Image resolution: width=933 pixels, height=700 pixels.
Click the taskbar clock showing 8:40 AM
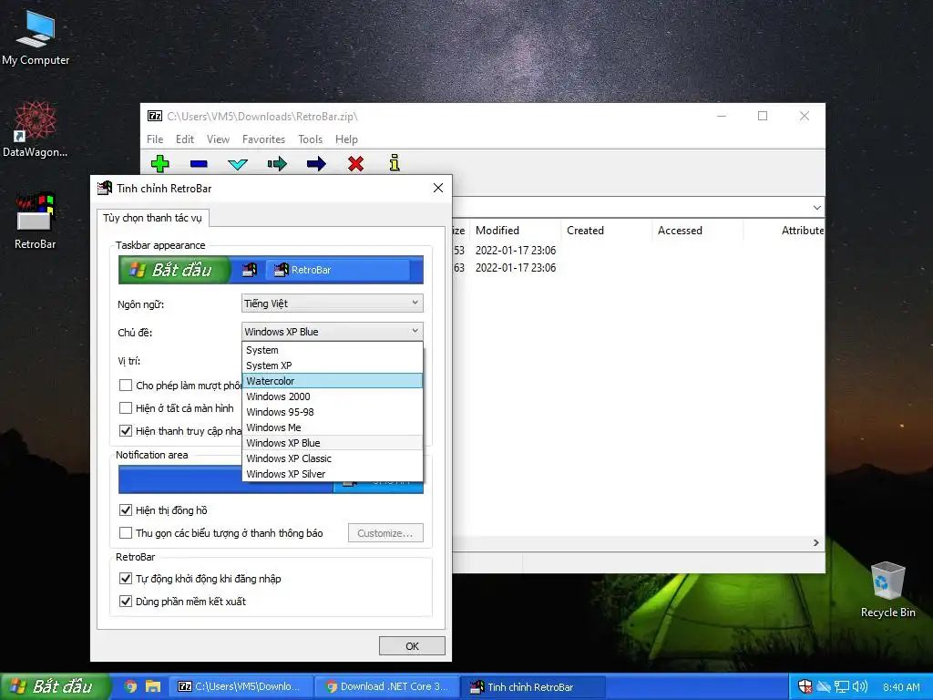point(901,687)
